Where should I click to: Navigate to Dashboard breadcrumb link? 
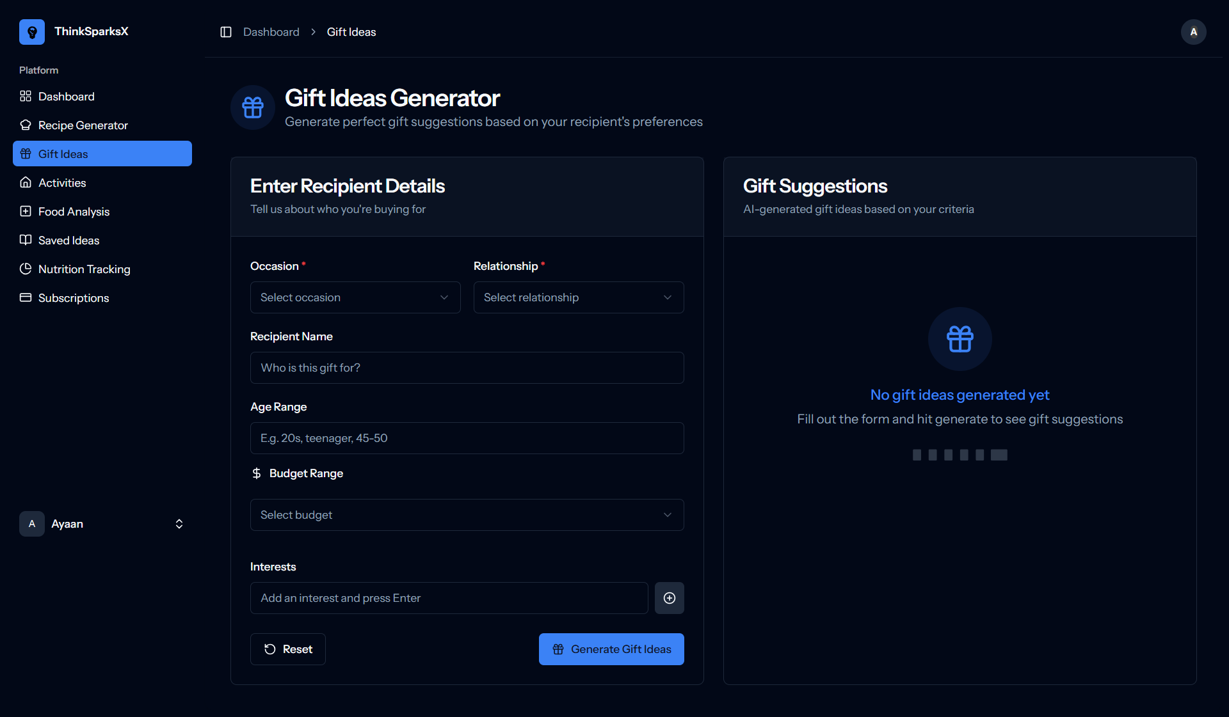(x=271, y=32)
